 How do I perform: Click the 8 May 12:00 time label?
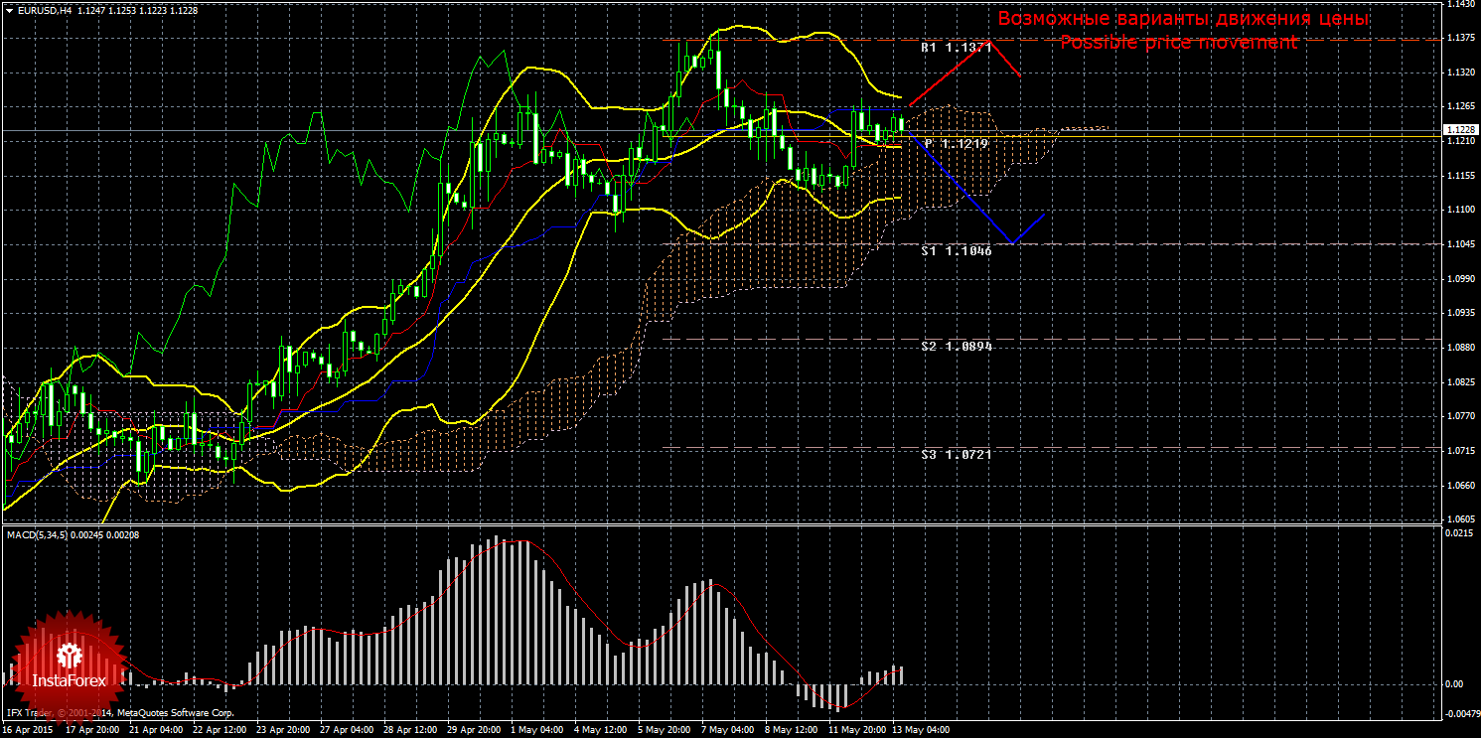click(790, 730)
